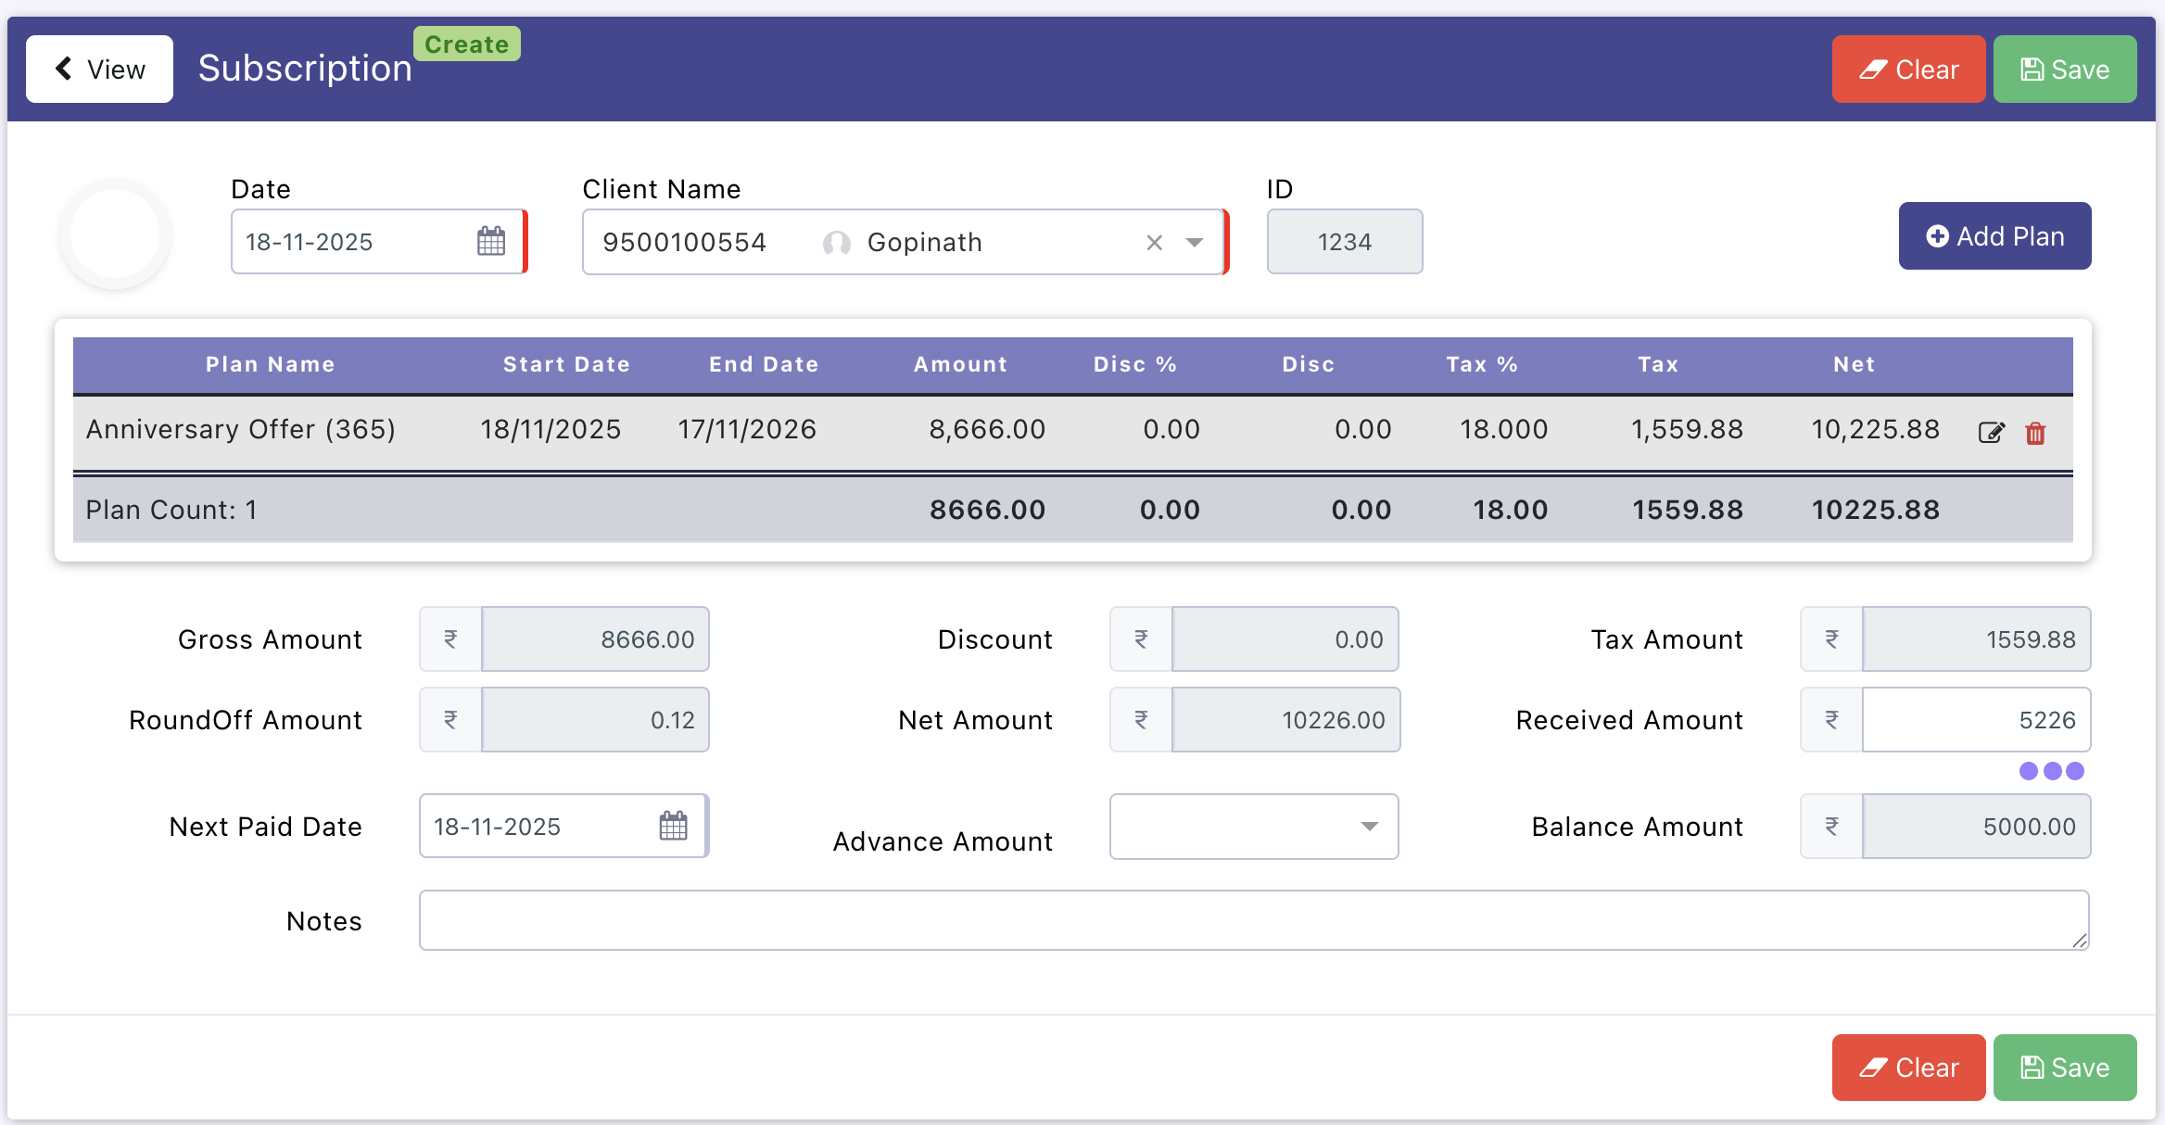Click the bottom Clear button

pos(1908,1068)
